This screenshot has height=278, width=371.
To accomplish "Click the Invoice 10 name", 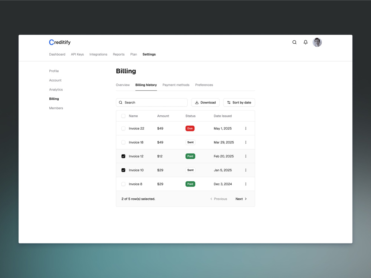I will coord(136,170).
